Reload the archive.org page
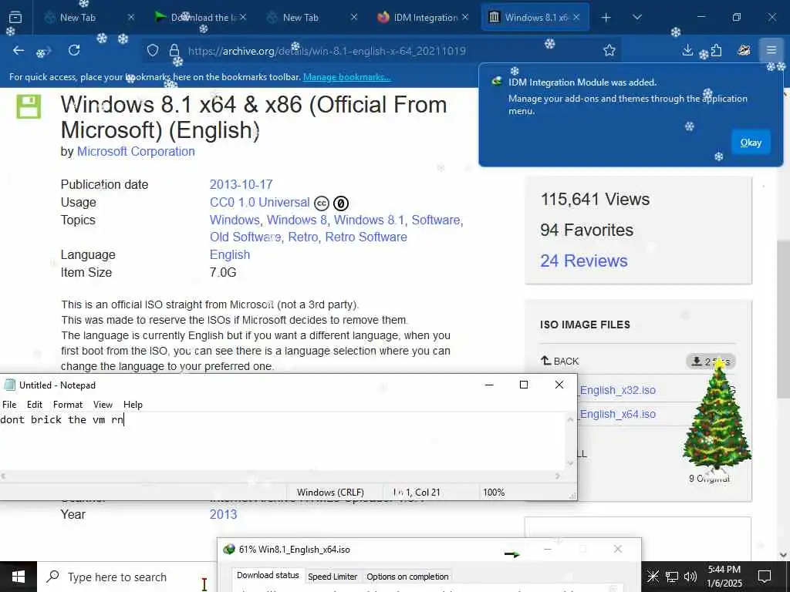 click(x=74, y=50)
